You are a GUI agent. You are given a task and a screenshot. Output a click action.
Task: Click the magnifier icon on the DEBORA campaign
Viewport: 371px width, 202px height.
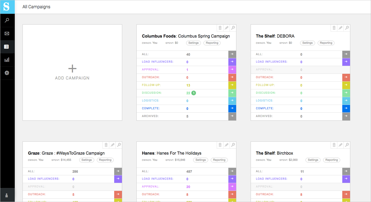[347, 28]
